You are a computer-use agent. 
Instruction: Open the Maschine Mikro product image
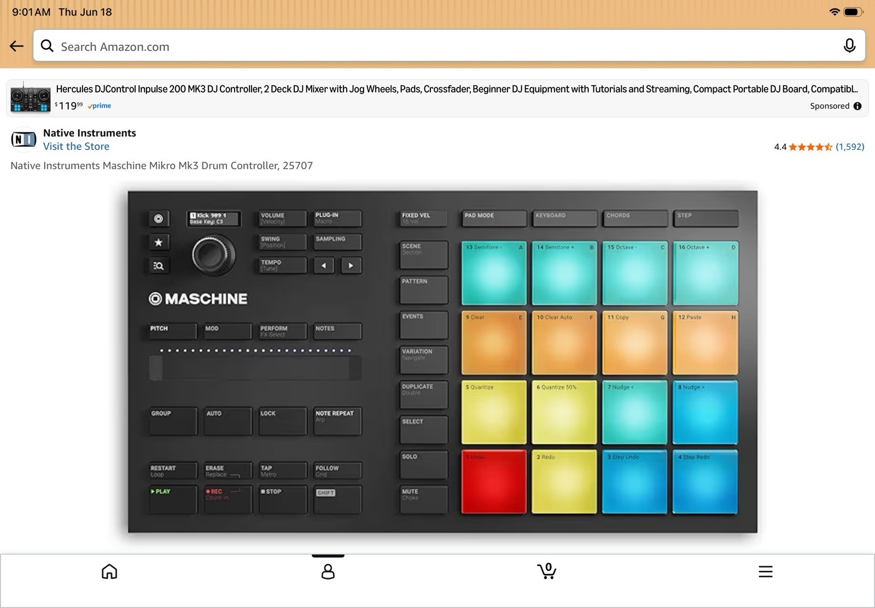442,361
